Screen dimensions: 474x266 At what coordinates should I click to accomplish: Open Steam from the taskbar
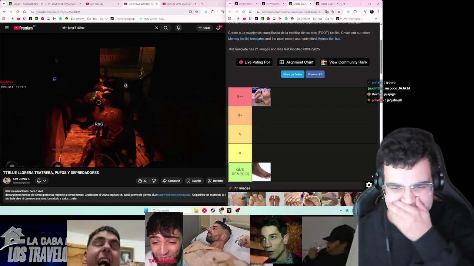click(x=213, y=211)
